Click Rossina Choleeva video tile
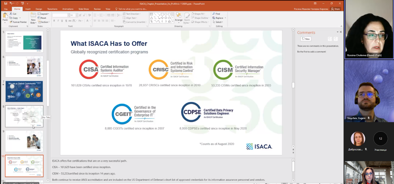Screen dimensions: 394x184 point(369,29)
